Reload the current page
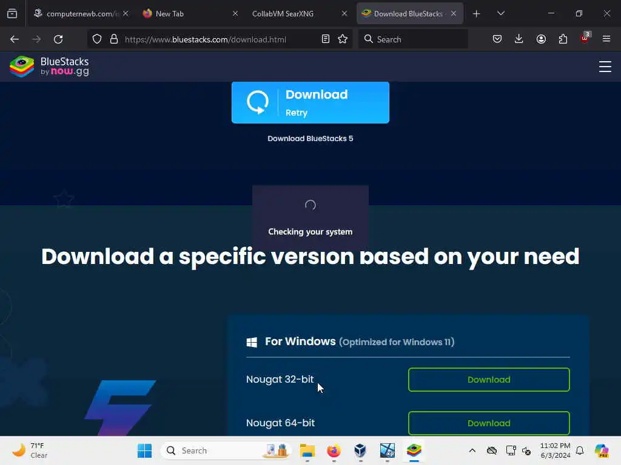This screenshot has height=465, width=621. (58, 39)
